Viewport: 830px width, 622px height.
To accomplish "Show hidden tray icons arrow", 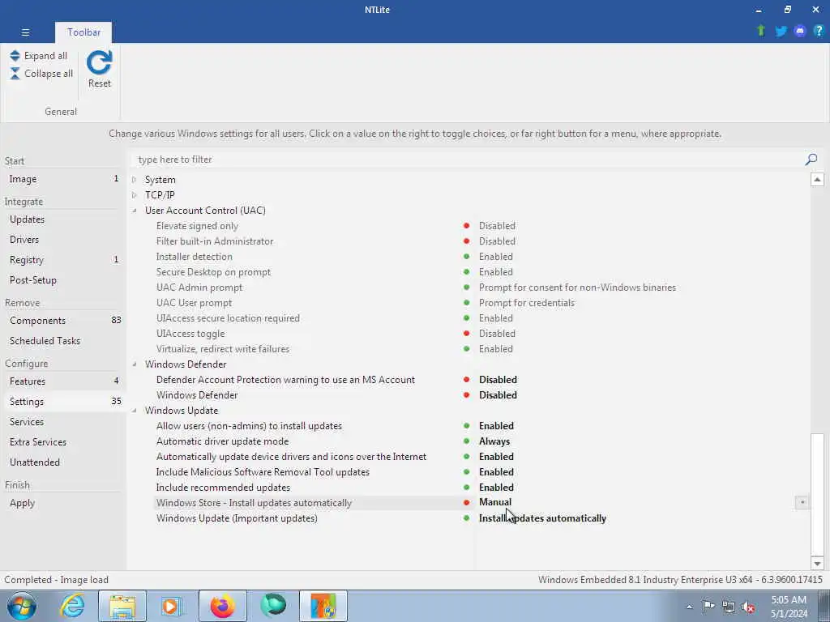I will point(689,607).
